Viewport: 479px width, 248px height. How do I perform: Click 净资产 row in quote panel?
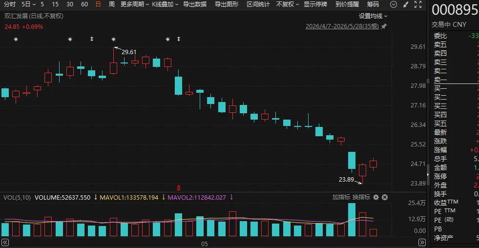point(455,238)
